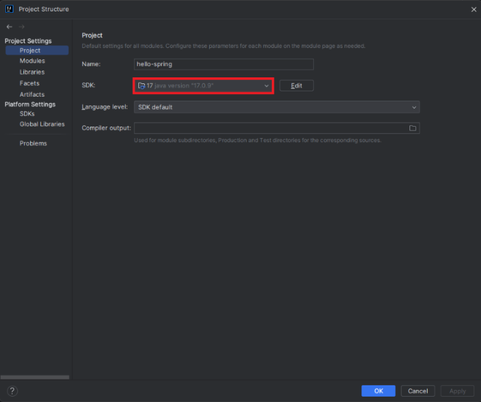
Task: Click the Apply button
Action: click(458, 391)
